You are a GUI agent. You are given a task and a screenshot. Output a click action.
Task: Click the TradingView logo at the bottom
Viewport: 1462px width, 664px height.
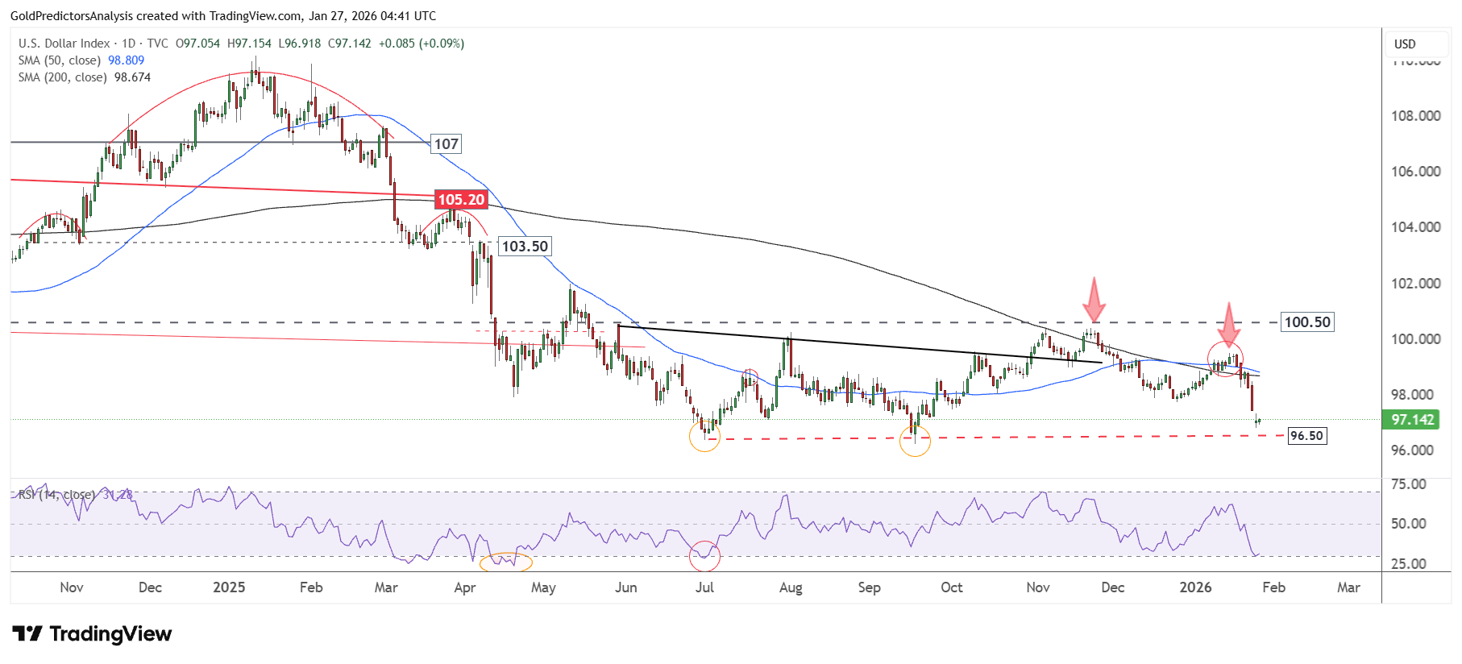[x=92, y=634]
